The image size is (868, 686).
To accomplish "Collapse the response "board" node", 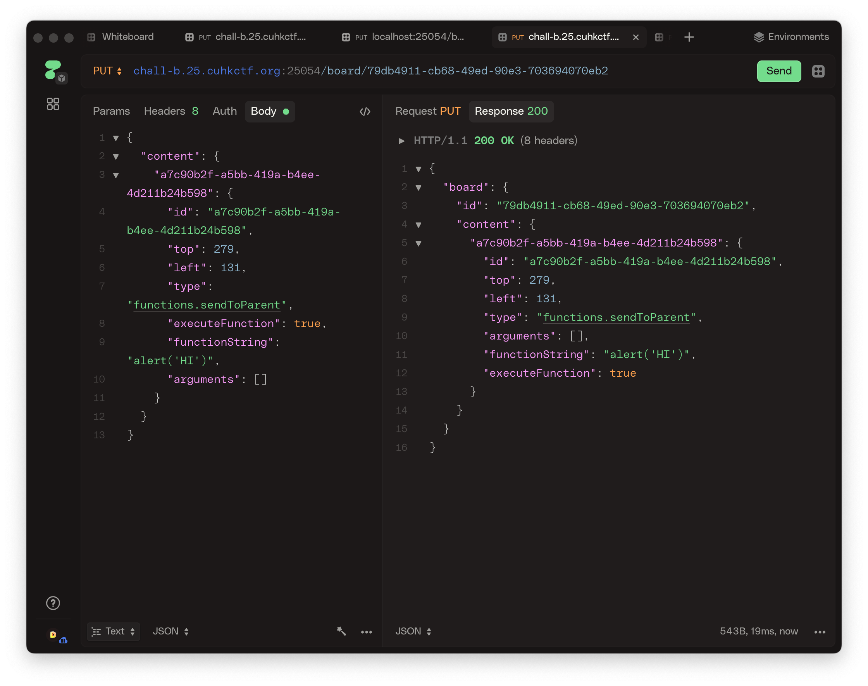I will tap(418, 188).
